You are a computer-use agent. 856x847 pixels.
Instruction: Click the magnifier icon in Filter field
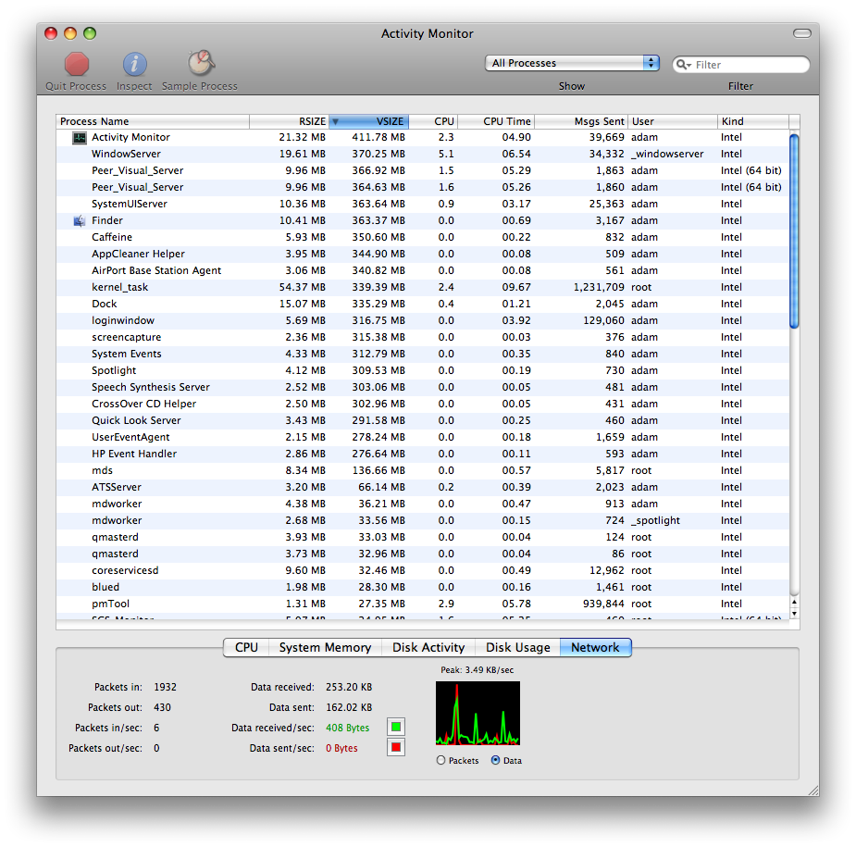coord(683,65)
